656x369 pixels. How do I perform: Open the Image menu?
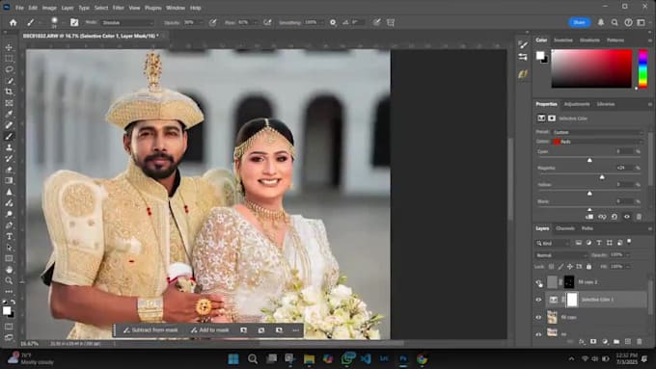click(x=49, y=8)
